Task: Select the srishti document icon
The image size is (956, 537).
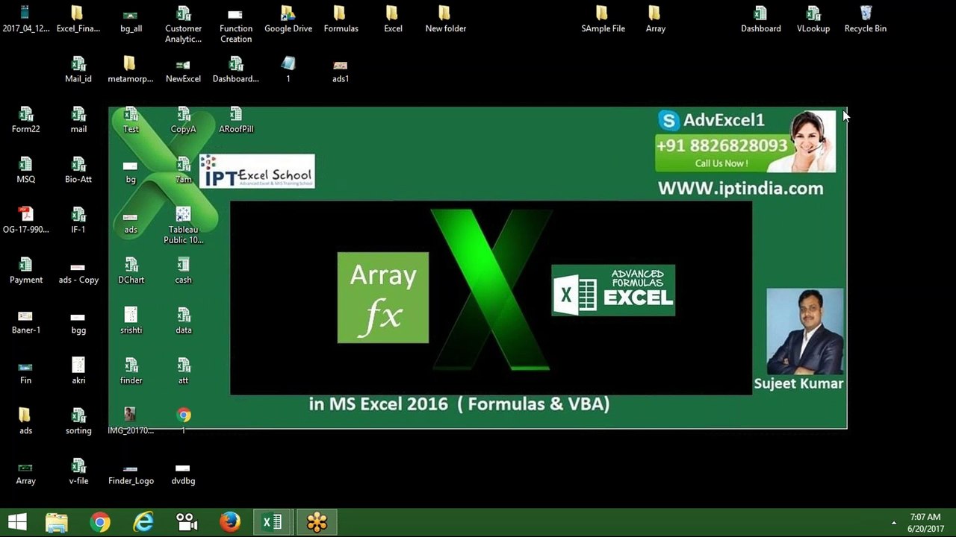Action: 131,321
